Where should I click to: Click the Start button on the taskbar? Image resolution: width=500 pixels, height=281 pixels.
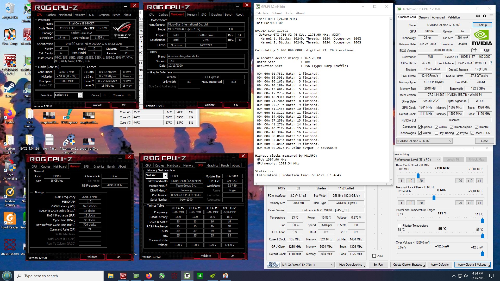pos(7,276)
